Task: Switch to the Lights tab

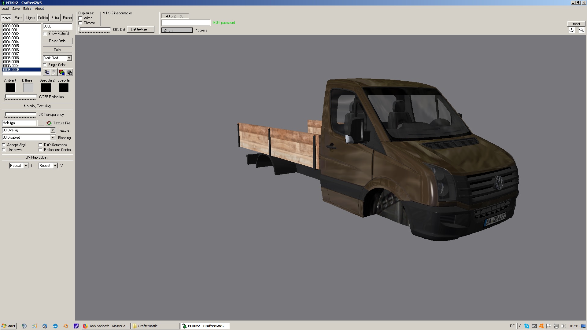Action: click(x=31, y=18)
